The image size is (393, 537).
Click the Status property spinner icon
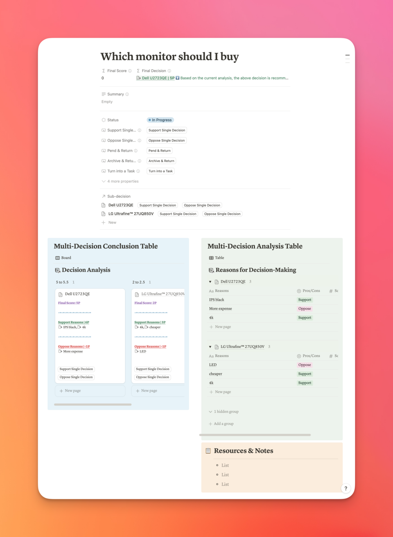coord(104,120)
